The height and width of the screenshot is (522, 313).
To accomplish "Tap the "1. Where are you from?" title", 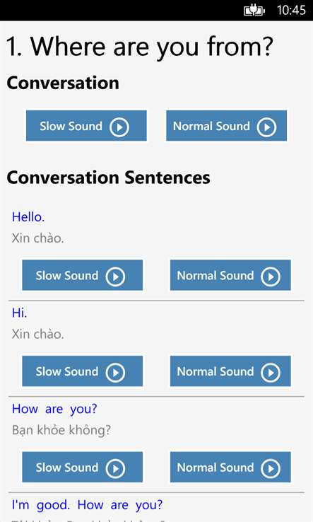I will 140,47.
